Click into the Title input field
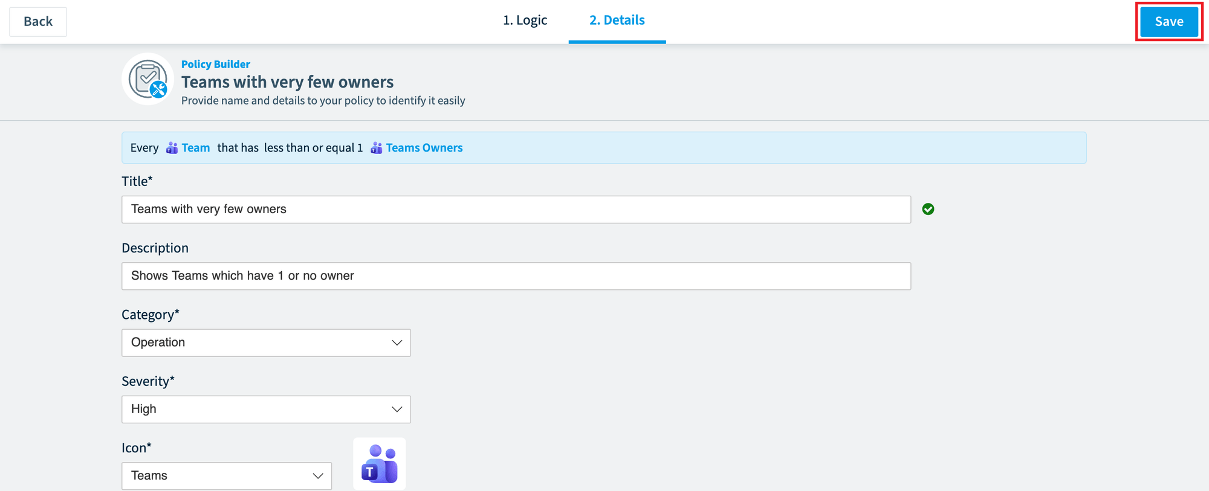This screenshot has width=1209, height=491. click(x=516, y=210)
